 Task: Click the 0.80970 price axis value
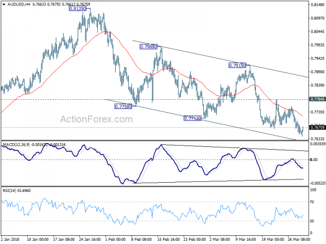tap(317, 18)
